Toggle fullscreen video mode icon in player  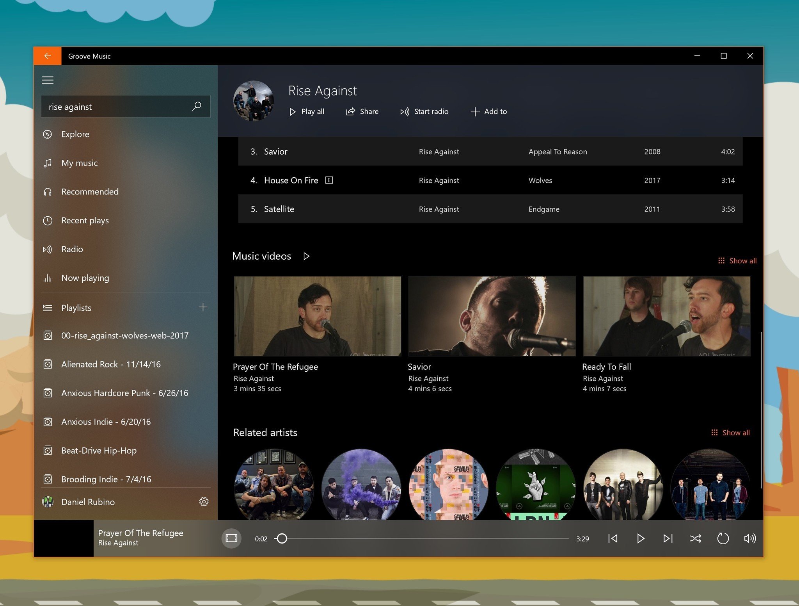coord(231,538)
